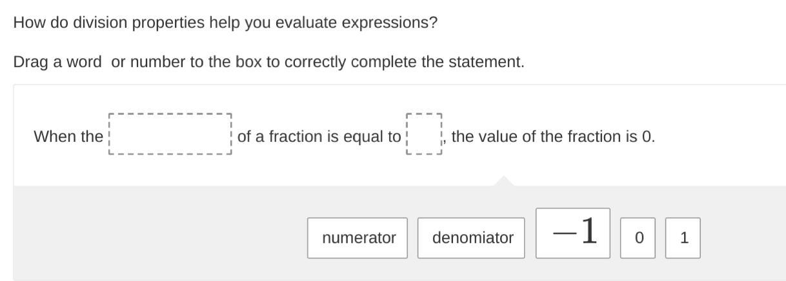
Task: Click the "numerator" answer tile
Action: [x=358, y=238]
